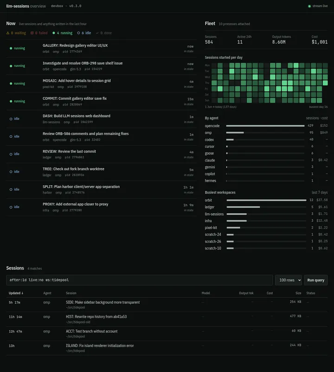Sort by the Model column header
The width and height of the screenshot is (334, 372).
pos(206,293)
